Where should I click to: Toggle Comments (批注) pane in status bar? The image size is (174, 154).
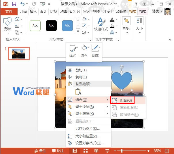pyautogui.click(x=58, y=151)
